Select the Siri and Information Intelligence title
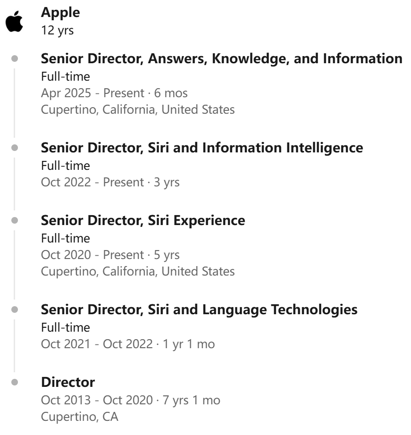The width and height of the screenshot is (411, 435). coord(202,148)
